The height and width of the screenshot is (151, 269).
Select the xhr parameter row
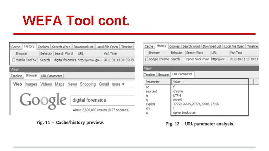[148, 108]
